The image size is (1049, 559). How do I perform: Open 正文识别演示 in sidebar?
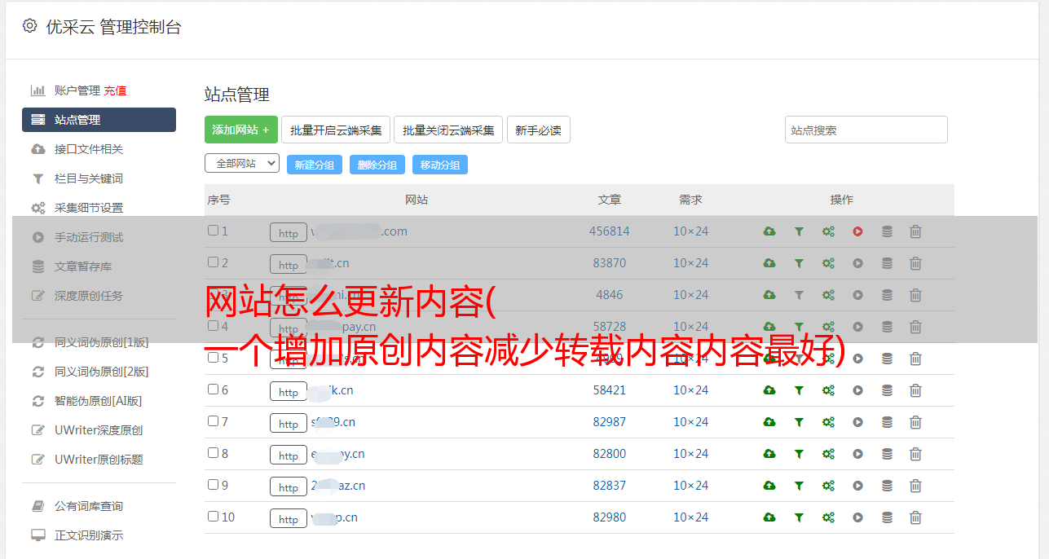89,535
